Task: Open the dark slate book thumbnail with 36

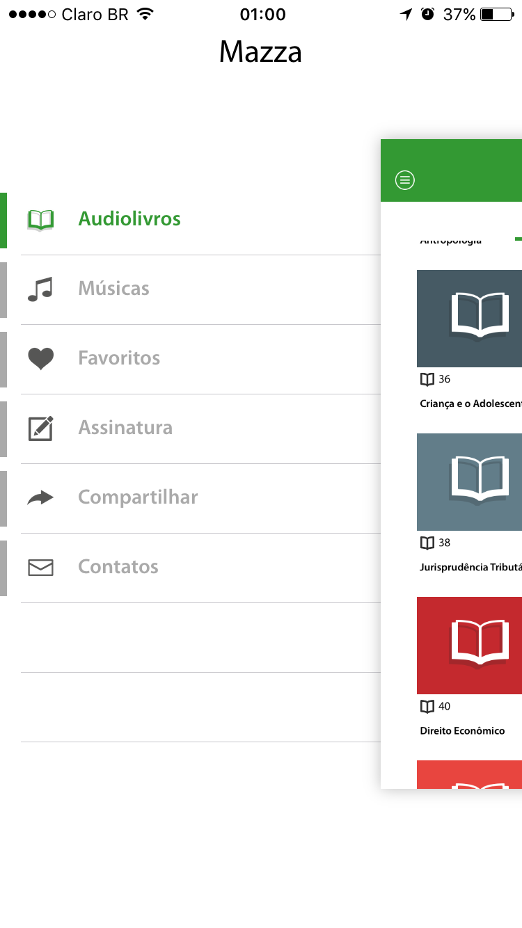Action: pos(470,318)
